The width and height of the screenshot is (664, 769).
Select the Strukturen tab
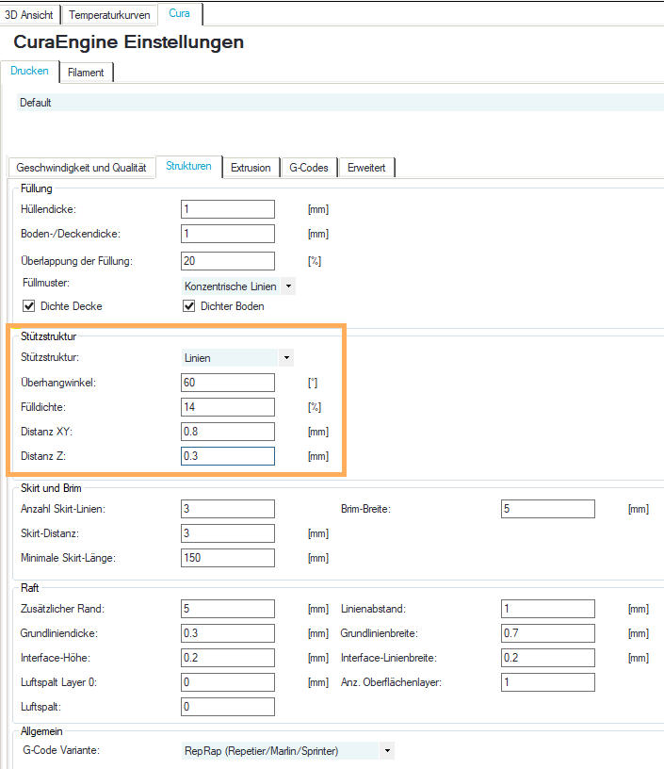click(x=188, y=166)
